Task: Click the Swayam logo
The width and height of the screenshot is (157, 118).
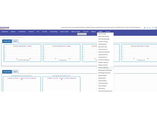Action: [5, 28]
